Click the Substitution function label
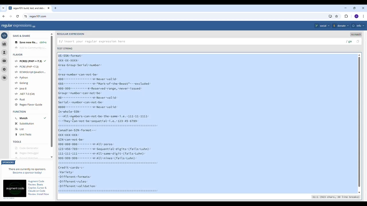 pos(27,124)
